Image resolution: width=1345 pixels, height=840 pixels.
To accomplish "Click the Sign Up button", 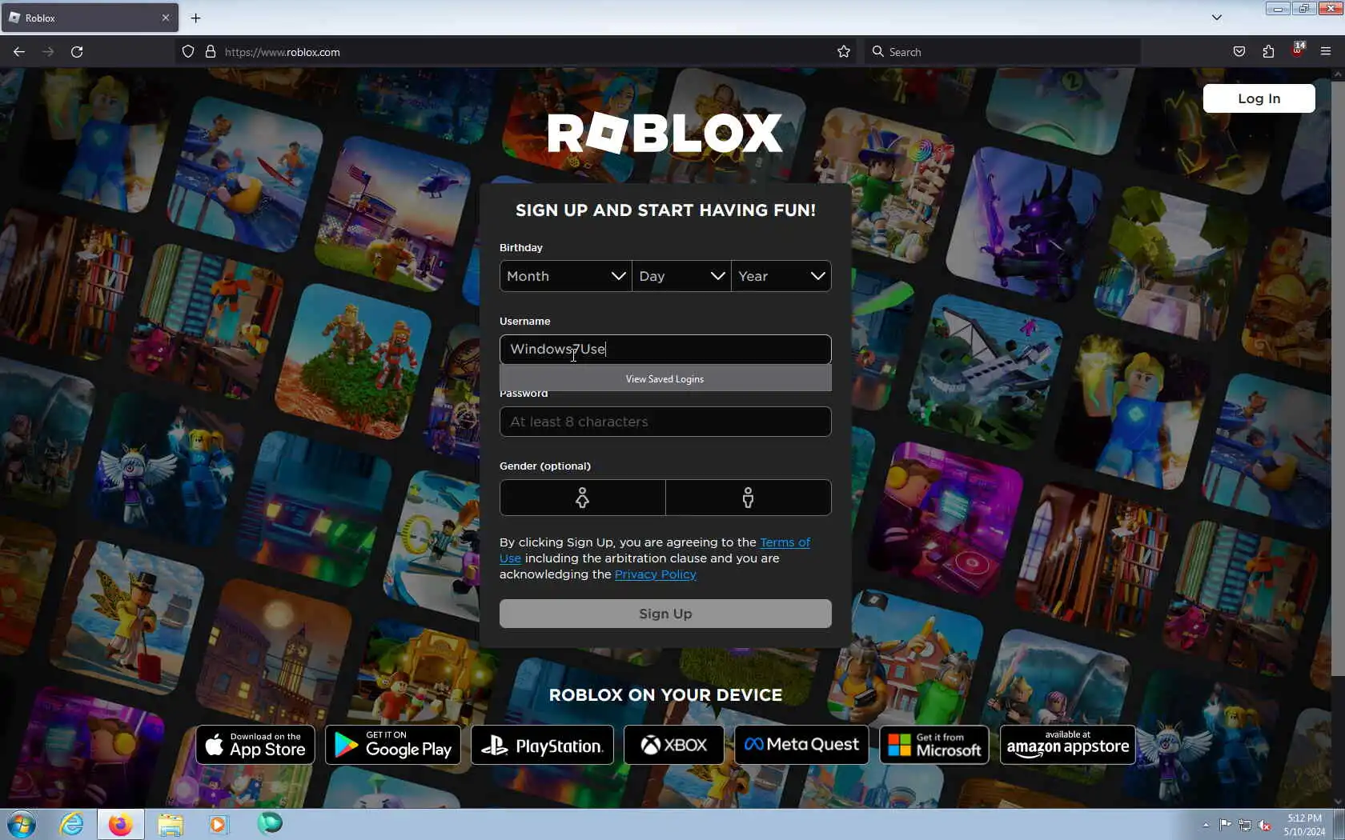I will [x=665, y=614].
